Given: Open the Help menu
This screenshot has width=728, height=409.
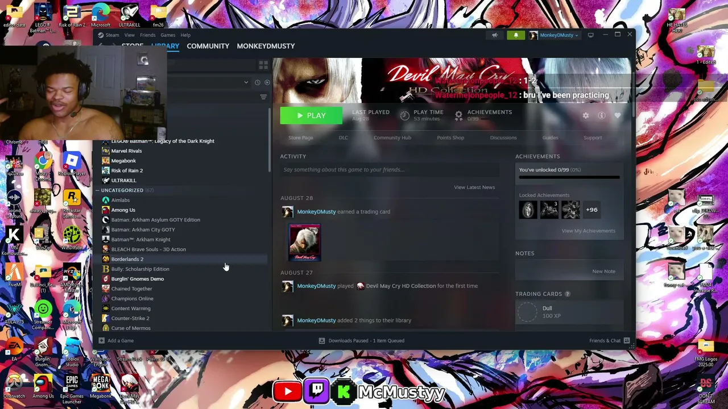Looking at the screenshot, I should tap(185, 35).
